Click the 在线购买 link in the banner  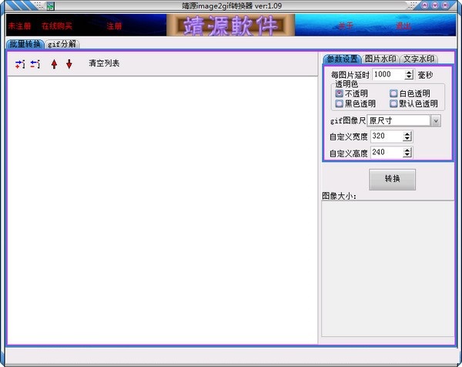57,25
